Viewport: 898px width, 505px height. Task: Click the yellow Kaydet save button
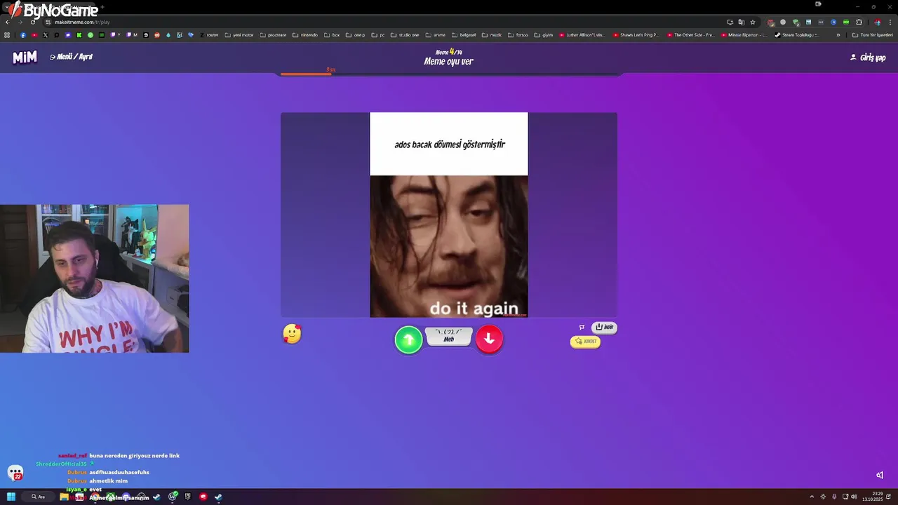[585, 342]
